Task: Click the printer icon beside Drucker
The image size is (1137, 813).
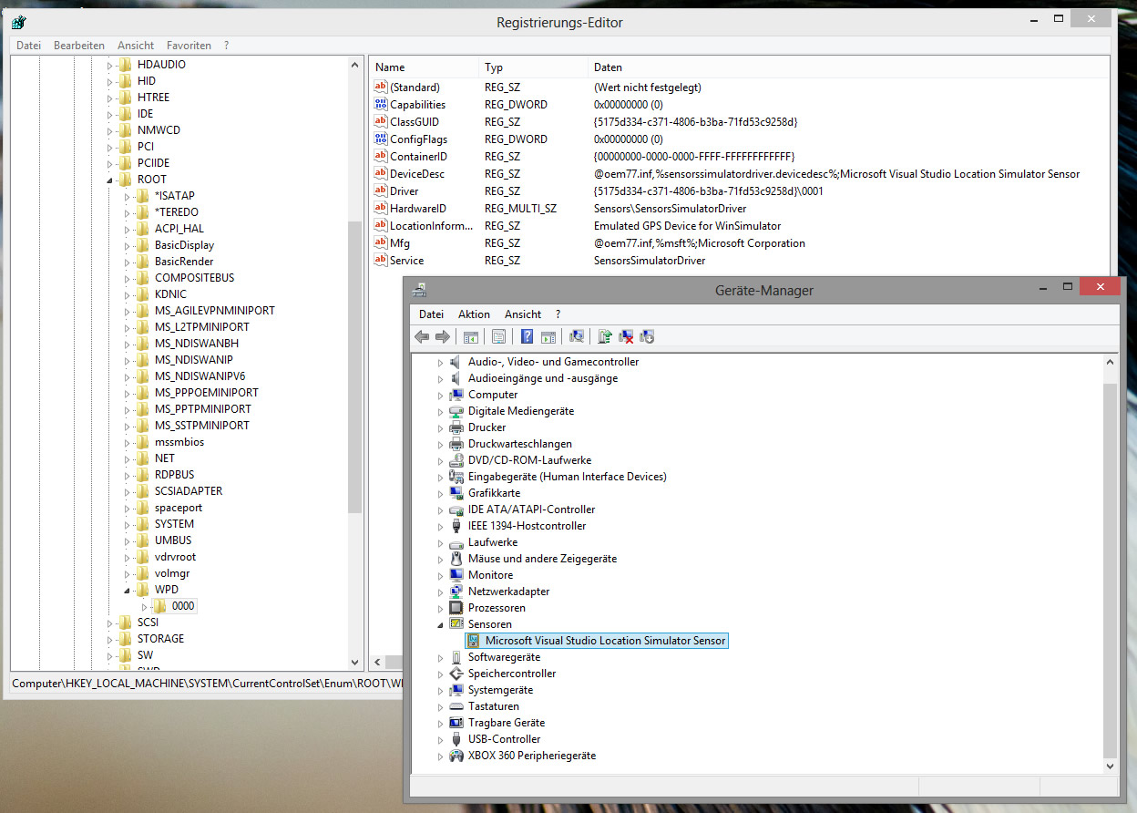Action: click(456, 427)
